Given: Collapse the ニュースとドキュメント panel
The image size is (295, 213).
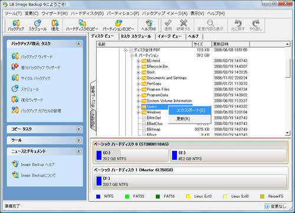Looking at the screenshot, I should coord(78,151).
